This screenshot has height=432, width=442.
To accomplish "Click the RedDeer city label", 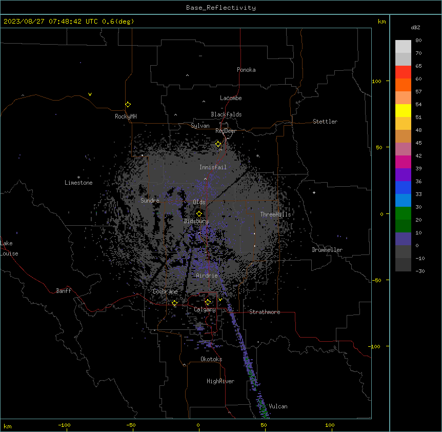I will [226, 131].
